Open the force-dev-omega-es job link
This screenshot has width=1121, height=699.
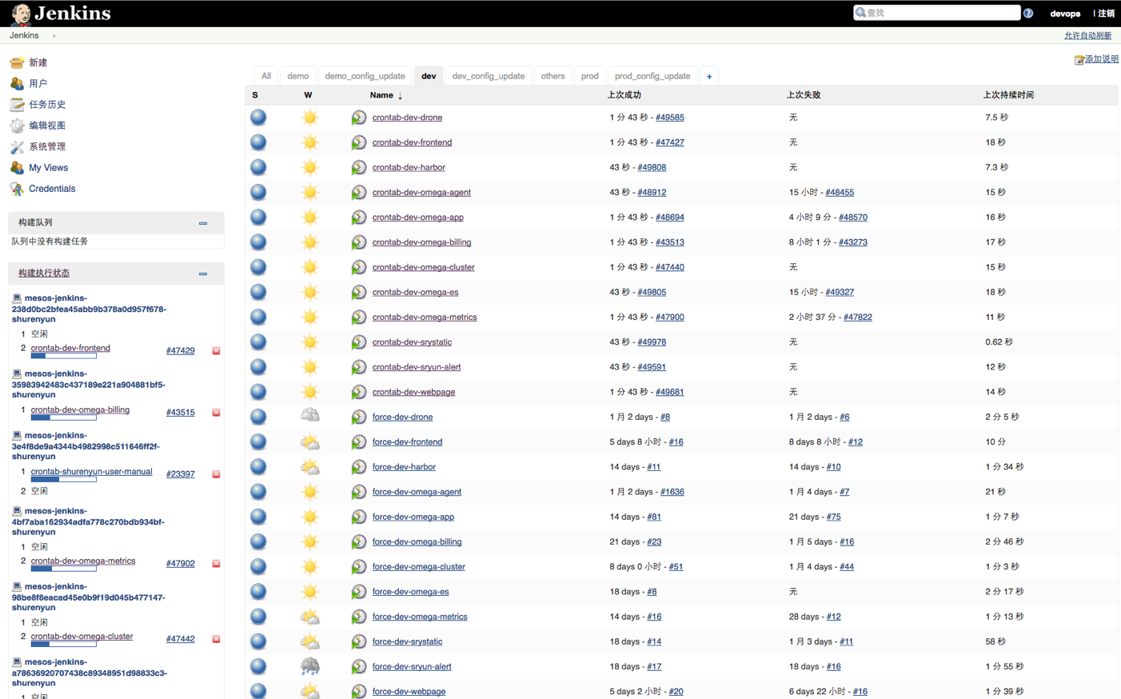coord(411,592)
